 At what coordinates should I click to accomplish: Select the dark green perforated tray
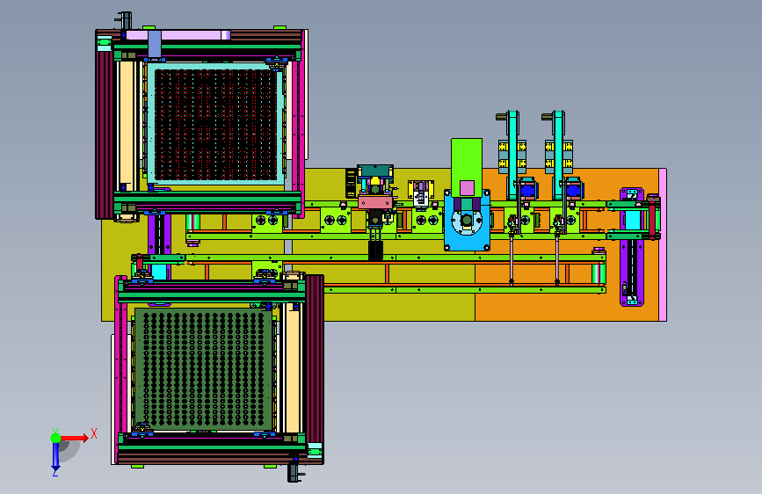203,369
